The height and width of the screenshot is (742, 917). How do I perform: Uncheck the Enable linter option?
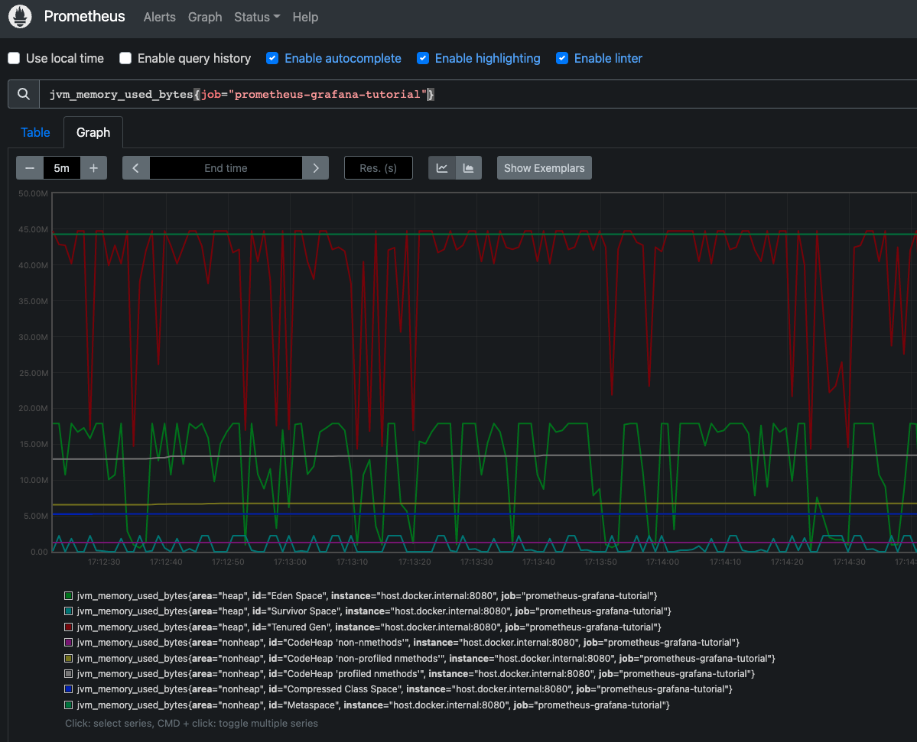click(562, 59)
